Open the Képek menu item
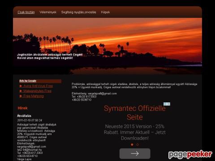Screen dimensions: 215x161 coord(105,12)
